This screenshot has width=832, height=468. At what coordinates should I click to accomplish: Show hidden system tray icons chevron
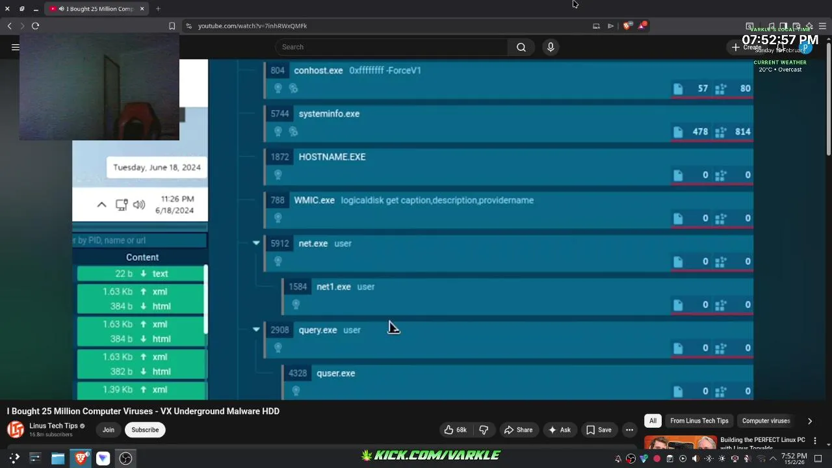click(x=773, y=459)
